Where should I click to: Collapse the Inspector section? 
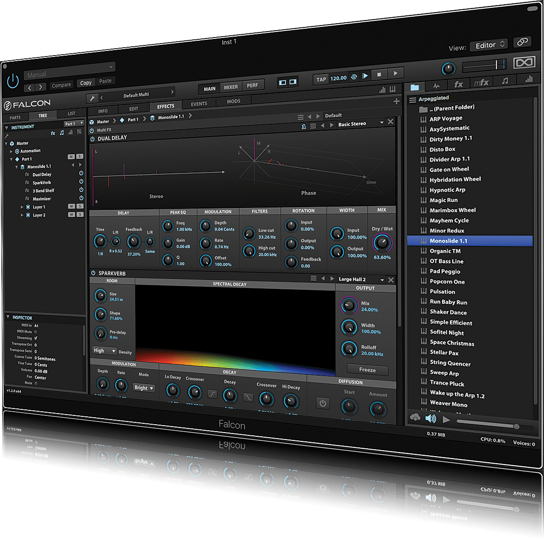[7, 317]
